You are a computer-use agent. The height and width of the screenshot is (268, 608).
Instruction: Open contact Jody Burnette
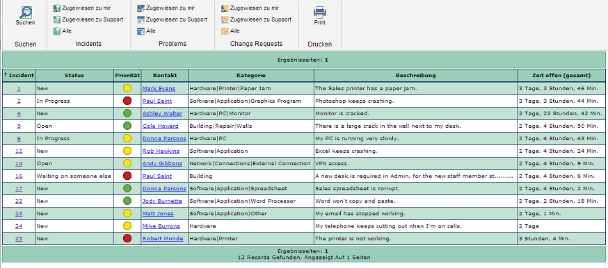162,201
